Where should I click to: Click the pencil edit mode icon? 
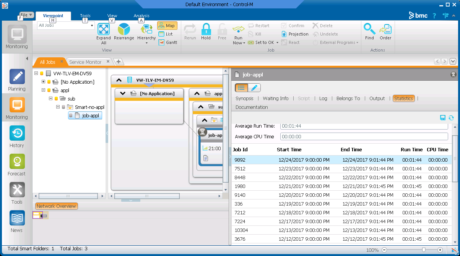click(254, 87)
